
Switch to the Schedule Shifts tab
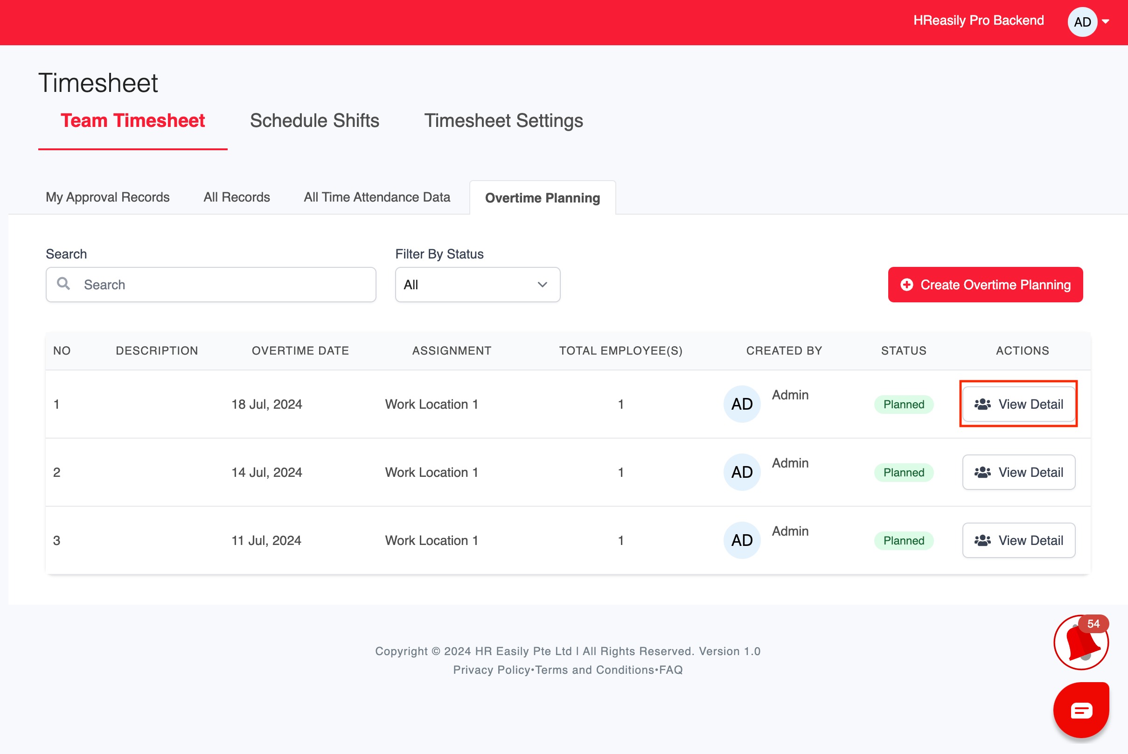click(314, 121)
